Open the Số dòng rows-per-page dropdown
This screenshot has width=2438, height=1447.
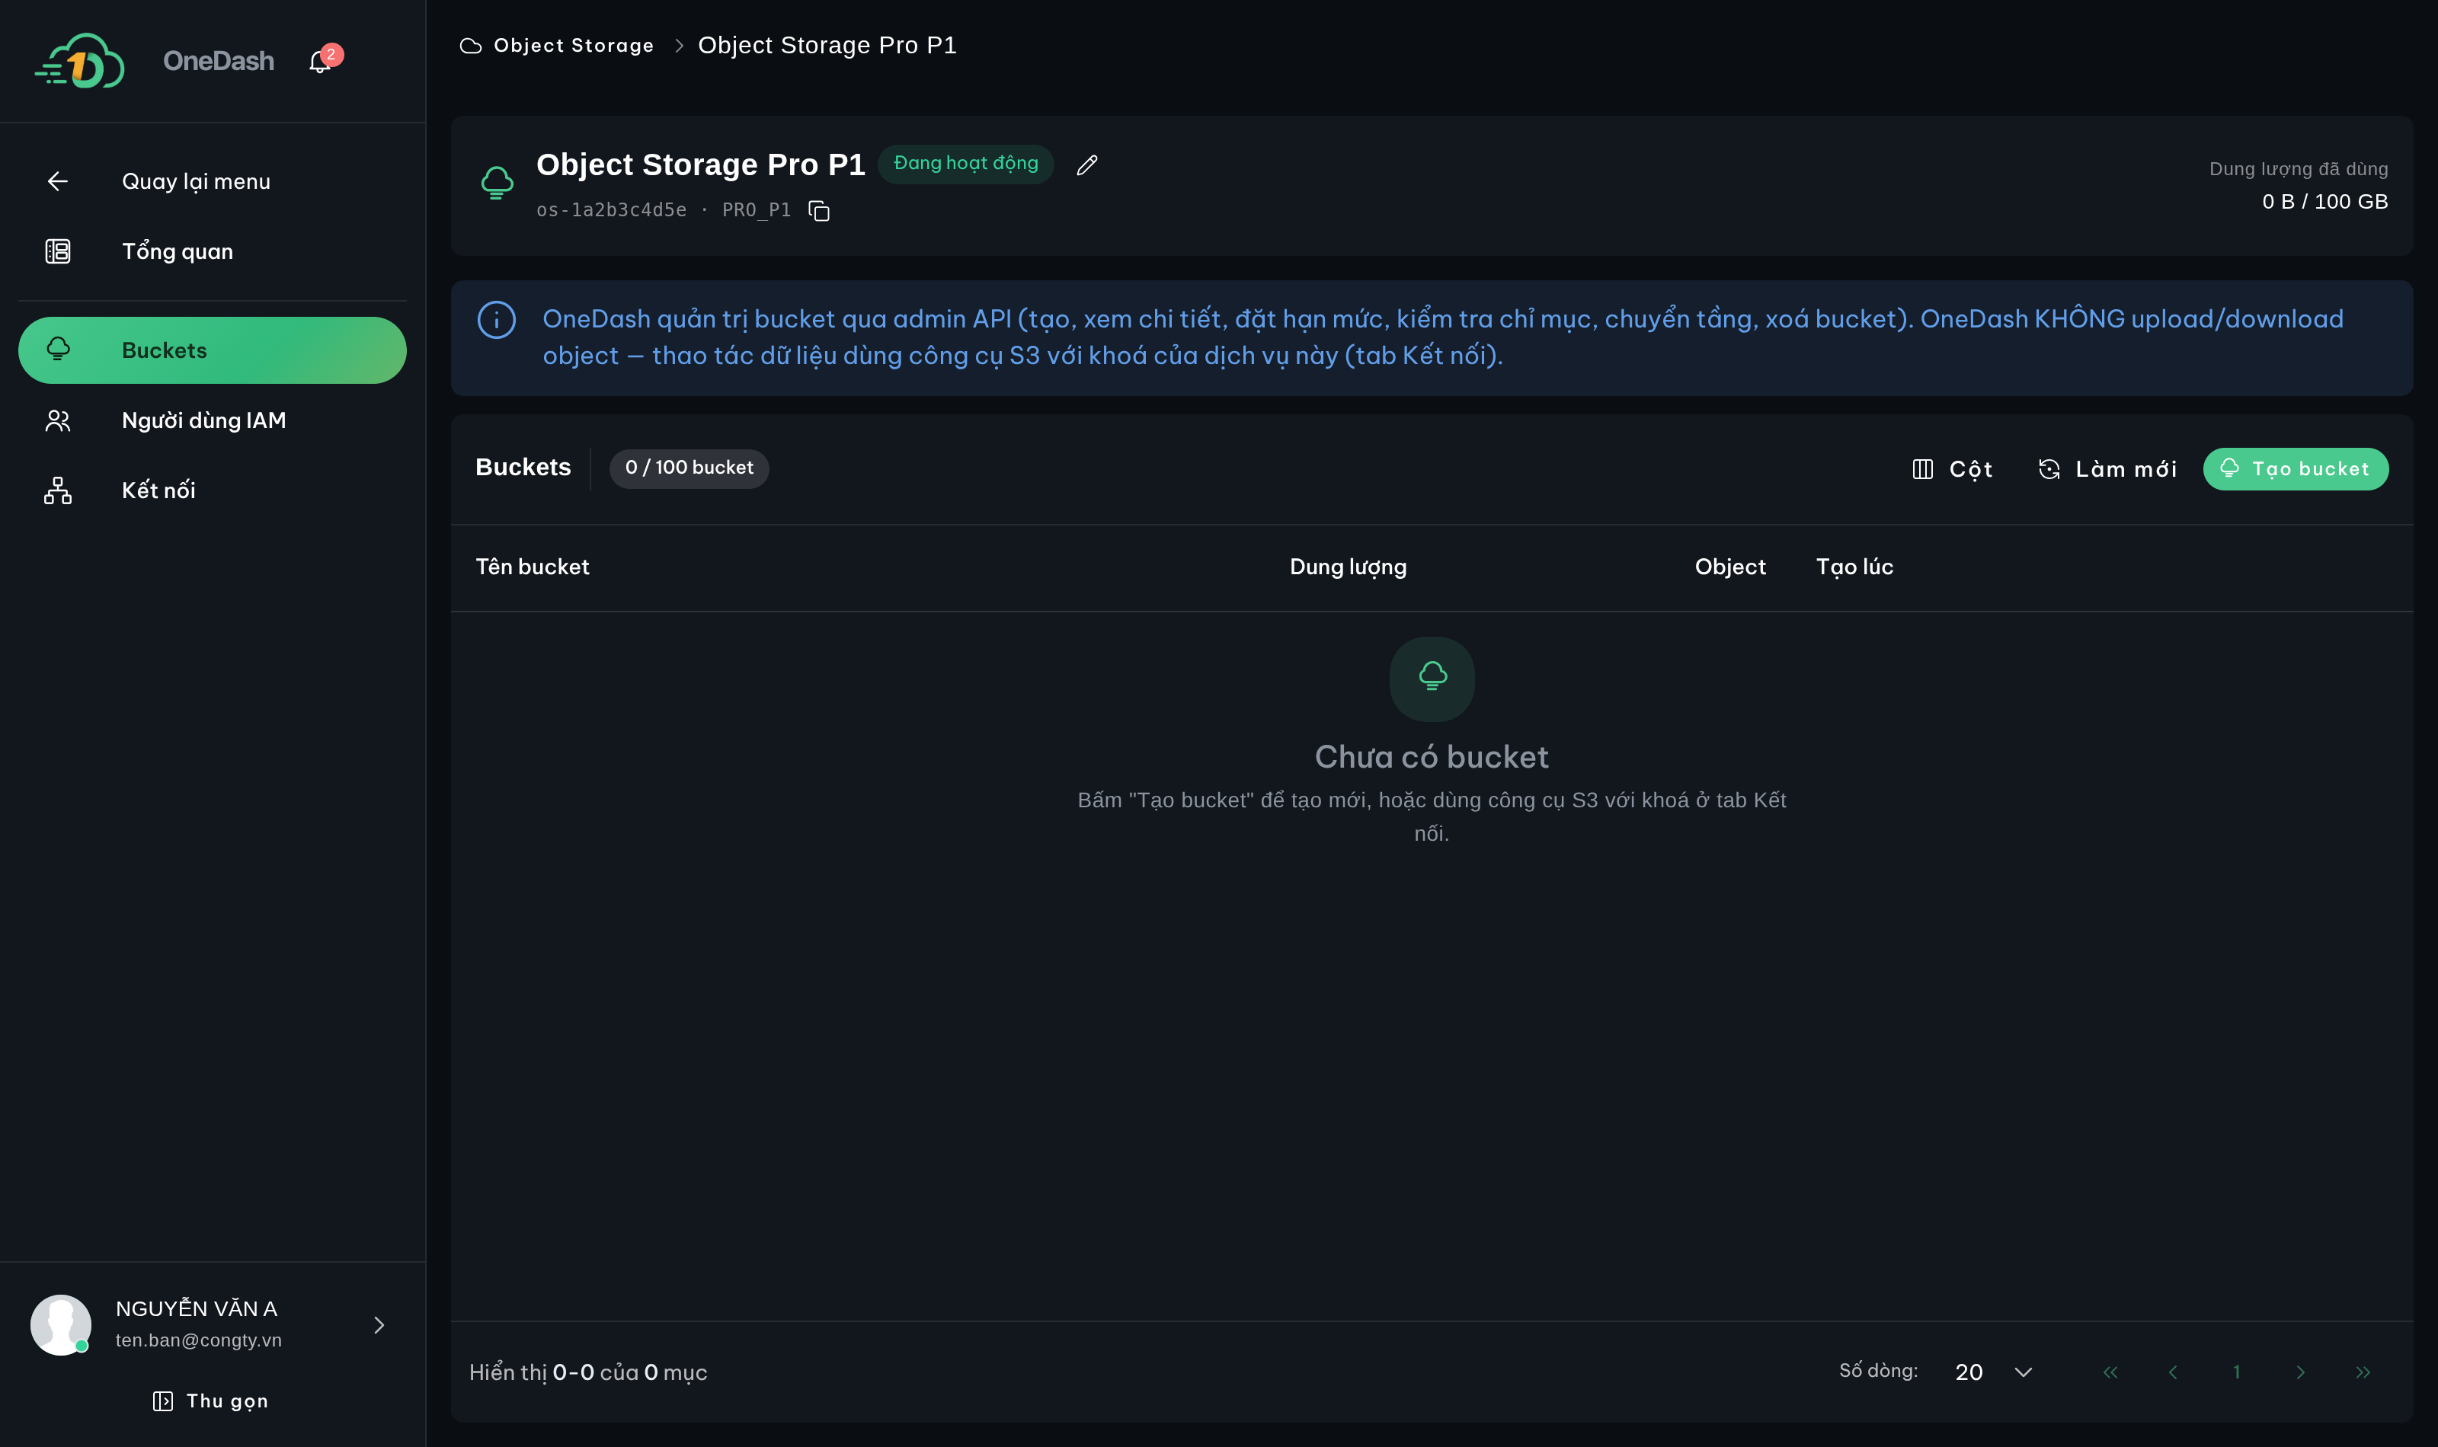1993,1372
